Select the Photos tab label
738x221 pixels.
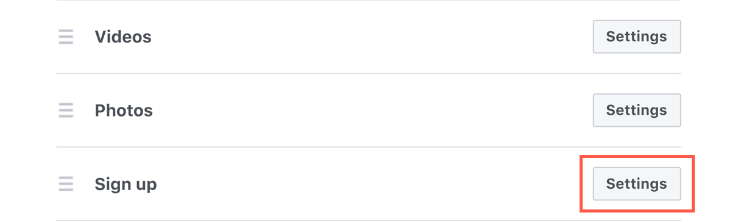124,110
